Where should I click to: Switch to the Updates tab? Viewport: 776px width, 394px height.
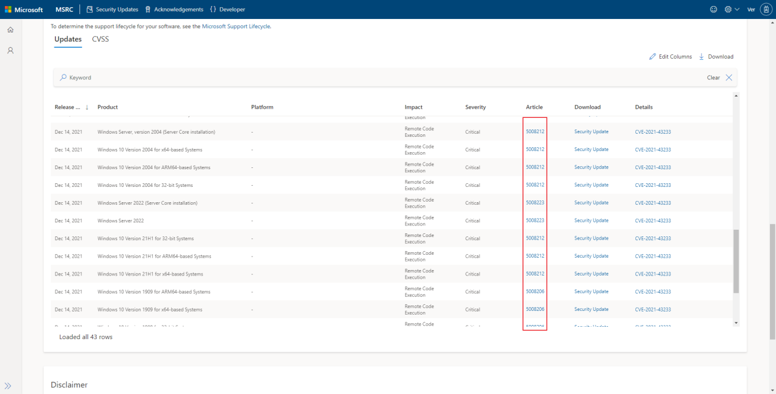pyautogui.click(x=68, y=39)
